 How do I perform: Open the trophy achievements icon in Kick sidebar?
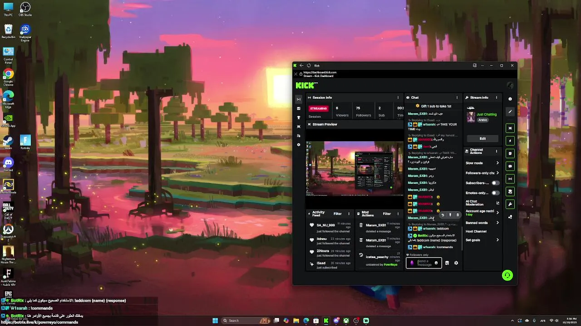click(298, 117)
